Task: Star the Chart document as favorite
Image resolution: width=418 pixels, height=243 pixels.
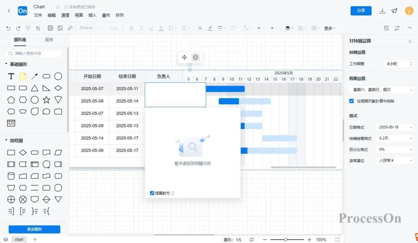Action: [58, 7]
